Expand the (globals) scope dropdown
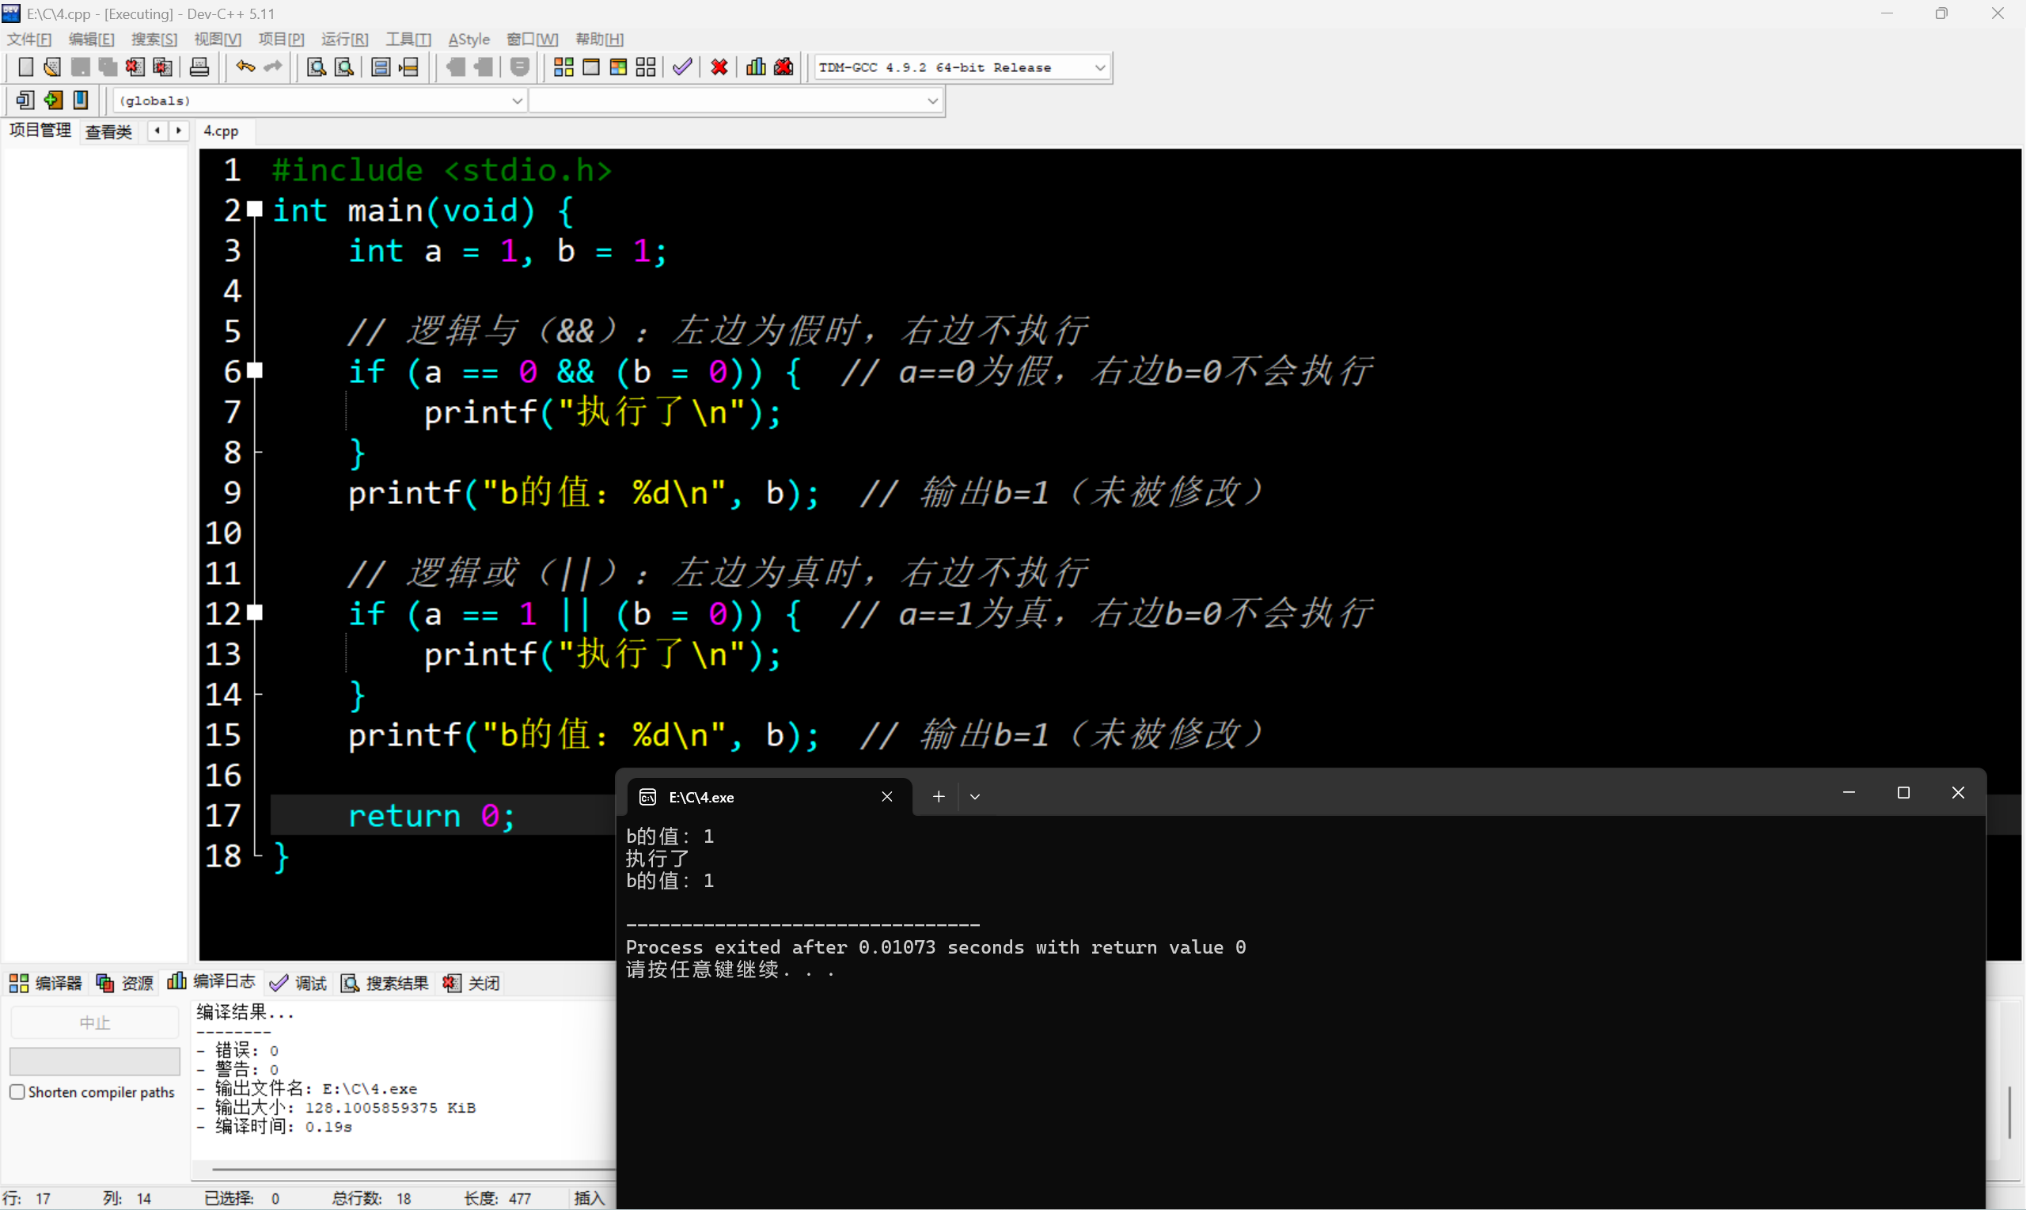This screenshot has height=1210, width=2026. [x=516, y=101]
